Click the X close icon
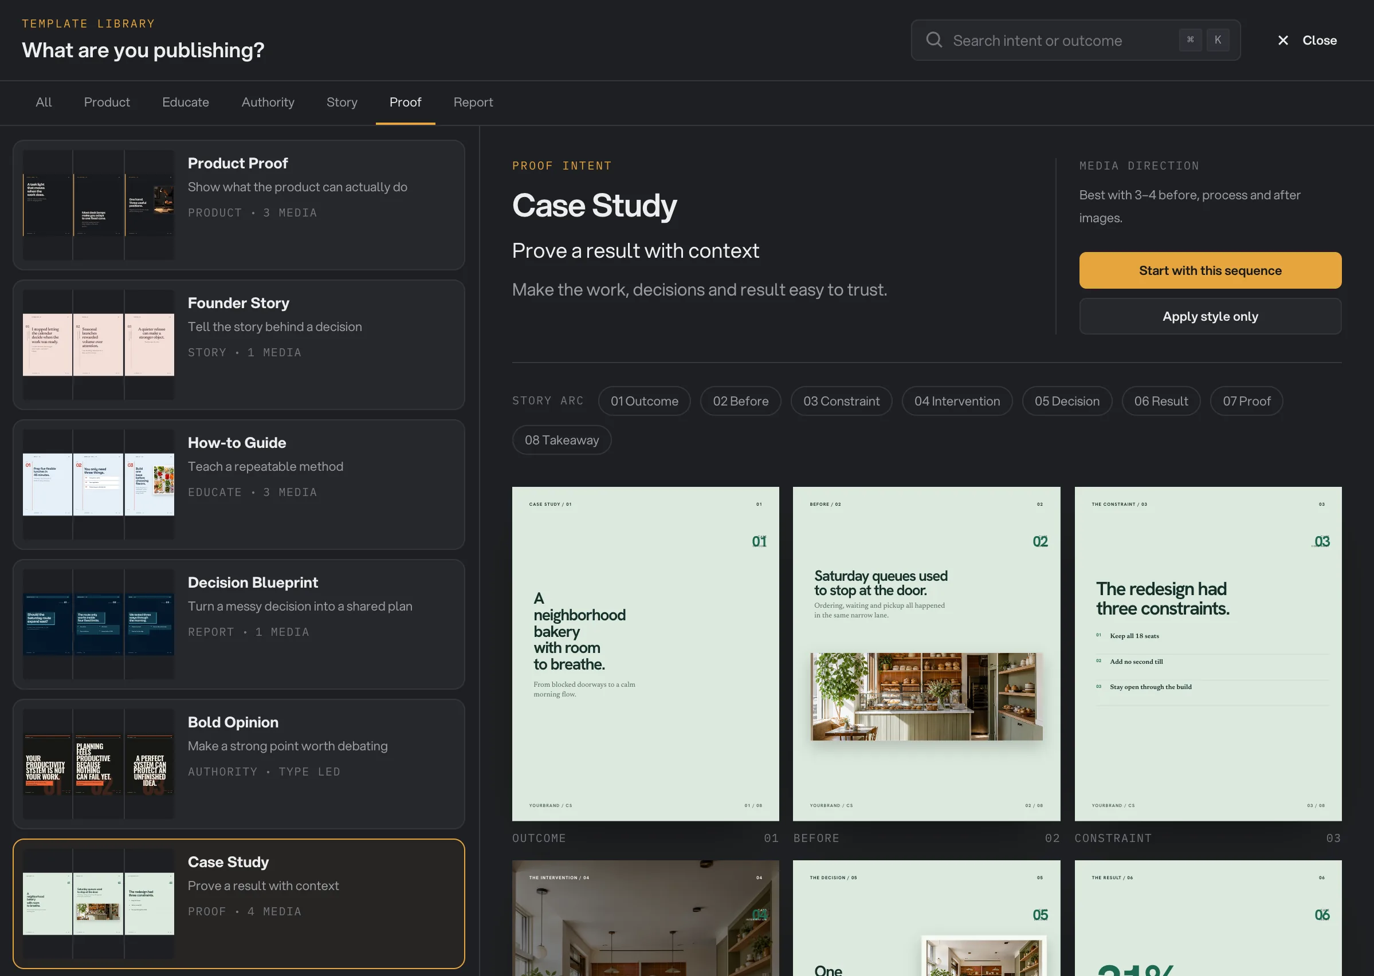This screenshot has width=1374, height=976. point(1283,40)
